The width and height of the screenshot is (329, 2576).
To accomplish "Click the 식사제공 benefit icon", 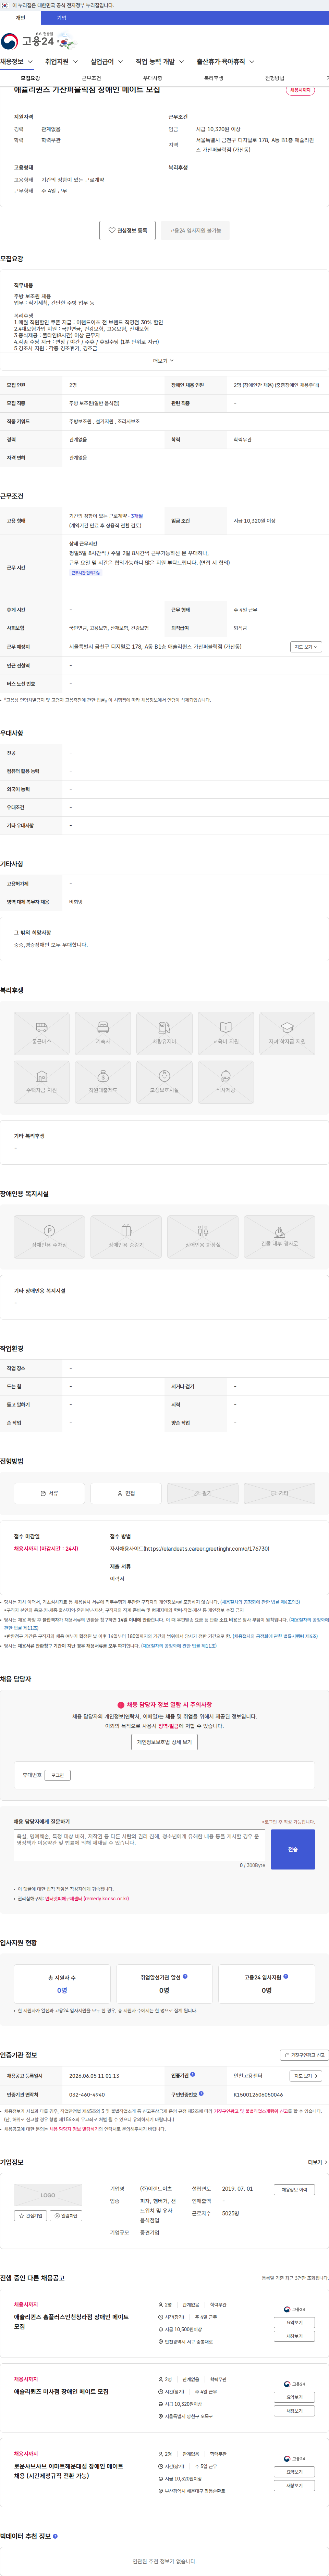I will tap(226, 1082).
